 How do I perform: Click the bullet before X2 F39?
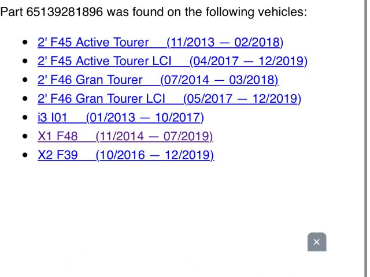pyautogui.click(x=24, y=155)
